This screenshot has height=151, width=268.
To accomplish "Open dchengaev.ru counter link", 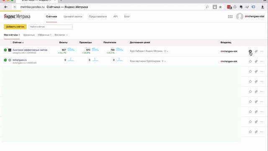I will [x=20, y=60].
